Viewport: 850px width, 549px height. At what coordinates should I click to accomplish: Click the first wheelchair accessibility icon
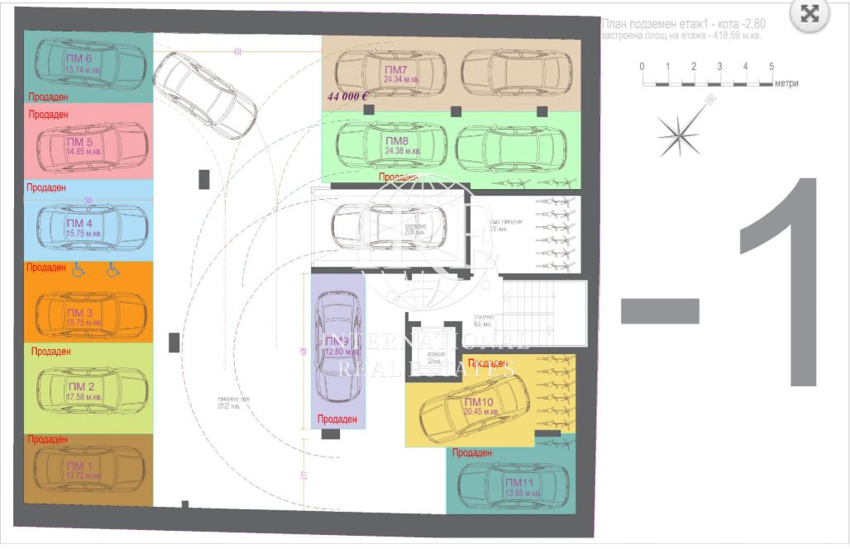click(x=79, y=269)
